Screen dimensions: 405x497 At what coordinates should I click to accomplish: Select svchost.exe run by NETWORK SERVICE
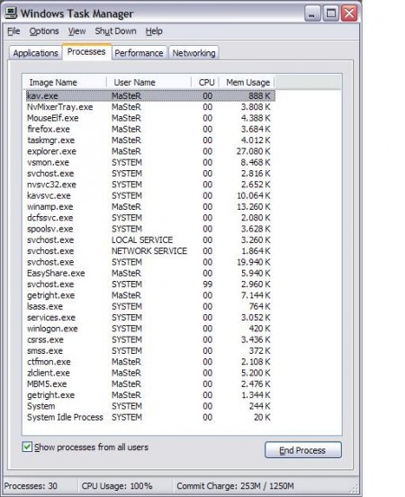point(150,251)
